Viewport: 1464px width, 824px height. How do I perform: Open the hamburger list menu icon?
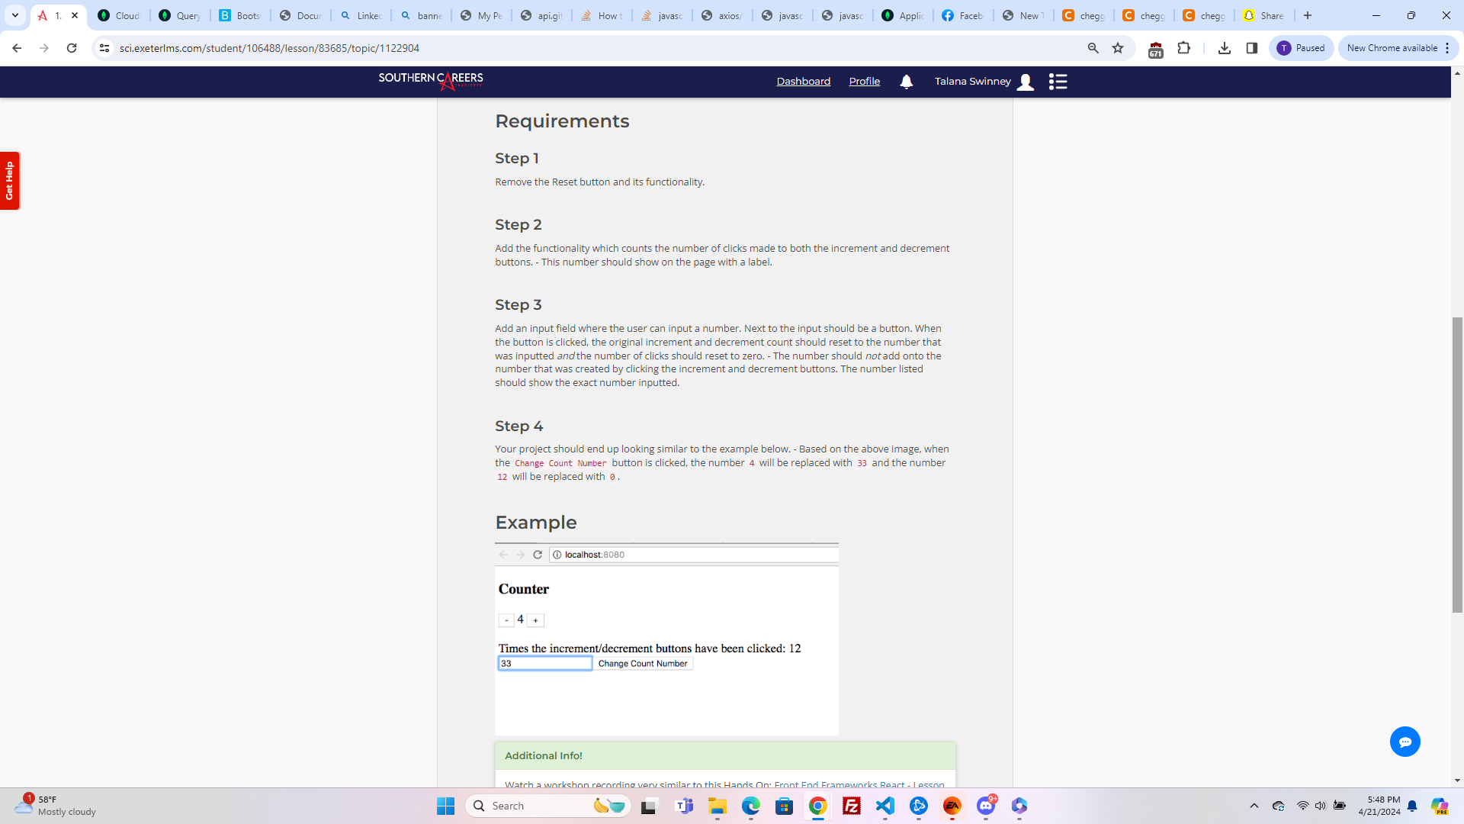pyautogui.click(x=1058, y=82)
